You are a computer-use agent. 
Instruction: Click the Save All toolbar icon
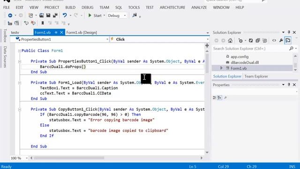pyautogui.click(x=55, y=15)
